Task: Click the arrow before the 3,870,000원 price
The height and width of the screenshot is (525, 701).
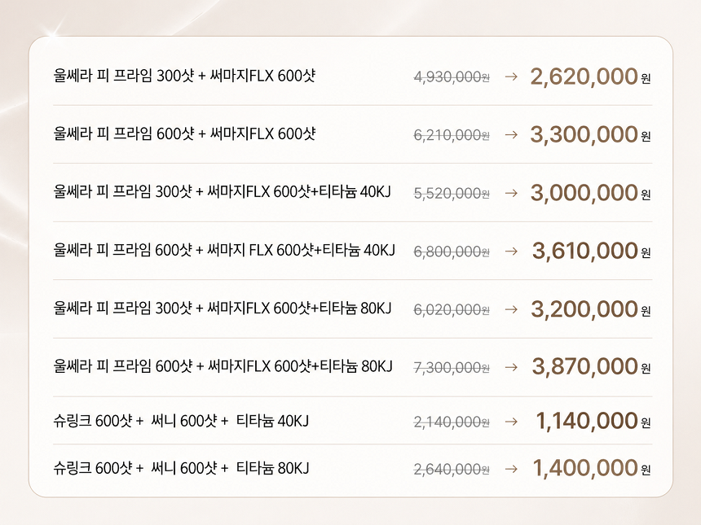Action: coord(511,367)
